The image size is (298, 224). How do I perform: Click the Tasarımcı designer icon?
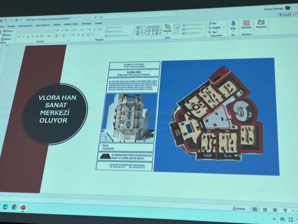click(x=261, y=22)
